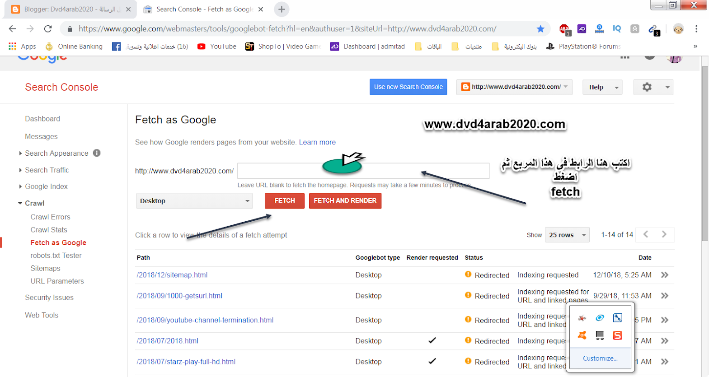This screenshot has width=723, height=377.
Task: Open Crawl Stats in sidebar
Action: (x=49, y=230)
